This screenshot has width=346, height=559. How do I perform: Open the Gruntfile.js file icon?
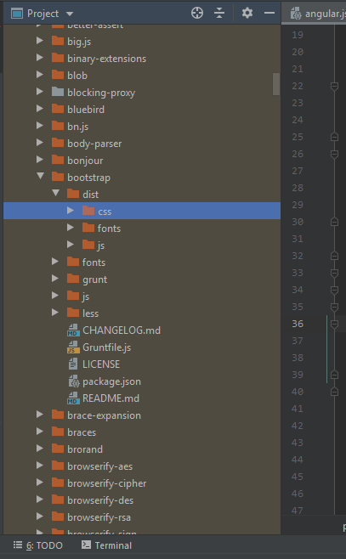pos(73,347)
